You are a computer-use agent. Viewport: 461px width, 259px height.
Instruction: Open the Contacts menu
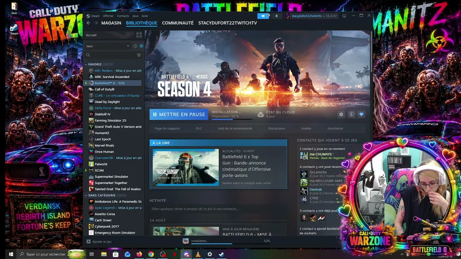(x=123, y=16)
